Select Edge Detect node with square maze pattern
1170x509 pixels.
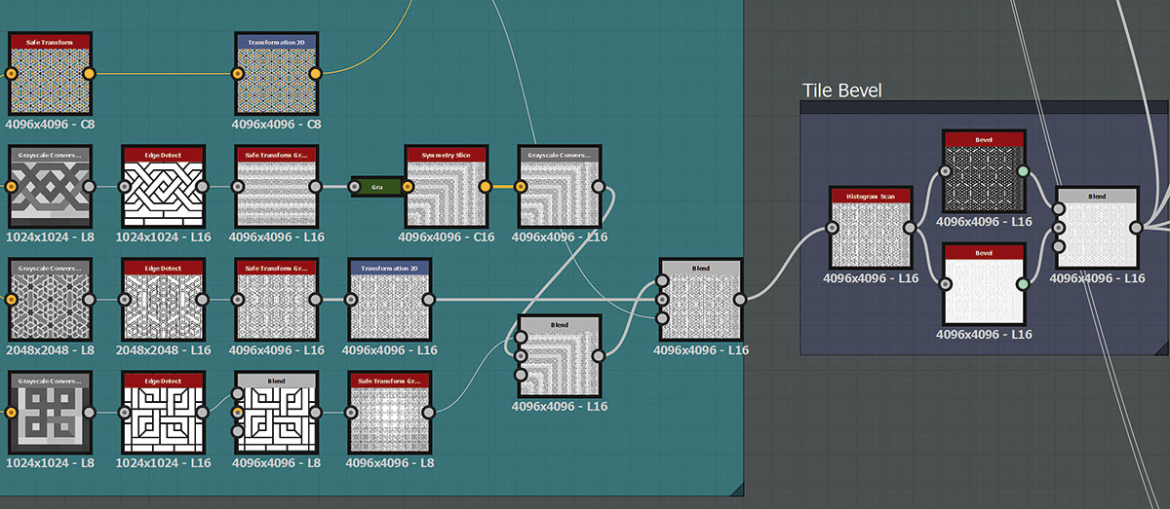[x=163, y=413]
